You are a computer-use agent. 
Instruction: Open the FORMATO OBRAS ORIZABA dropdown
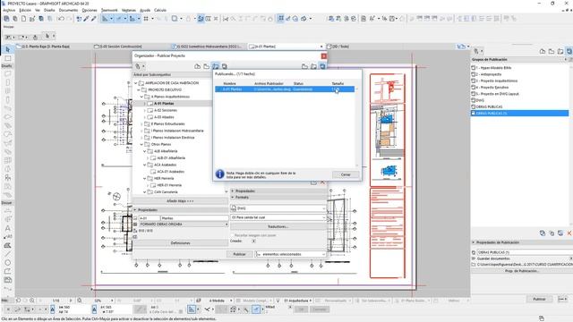point(184,225)
